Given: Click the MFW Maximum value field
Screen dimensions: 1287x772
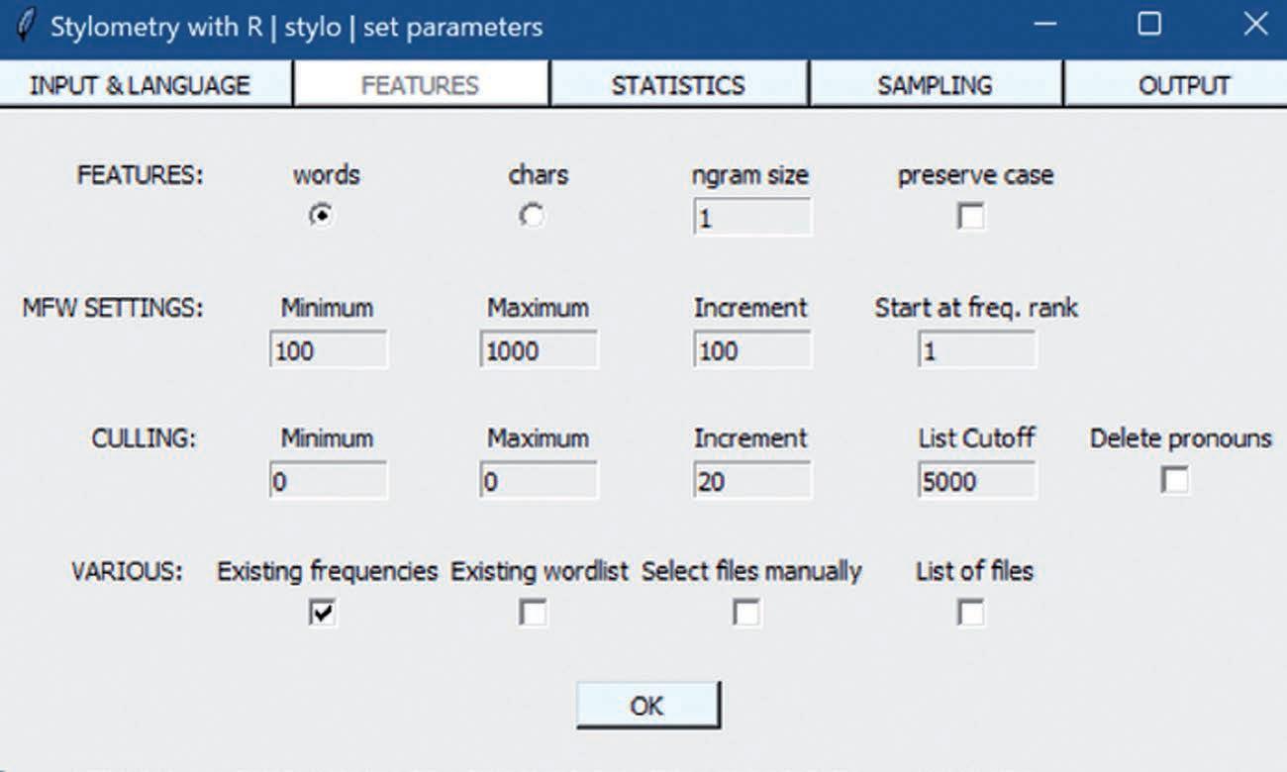Looking at the screenshot, I should coord(539,351).
